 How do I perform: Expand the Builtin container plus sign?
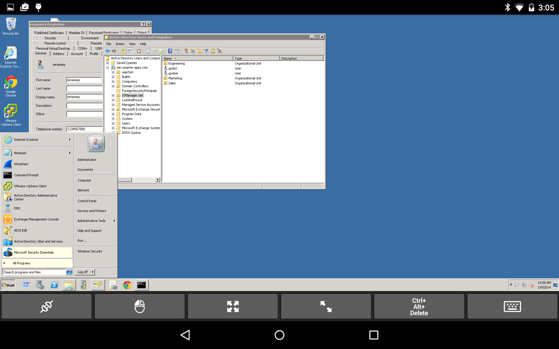coord(113,77)
